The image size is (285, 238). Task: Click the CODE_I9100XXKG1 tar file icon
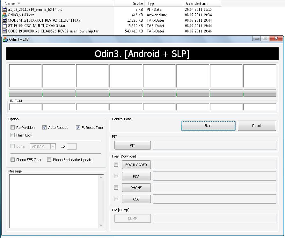(4, 31)
